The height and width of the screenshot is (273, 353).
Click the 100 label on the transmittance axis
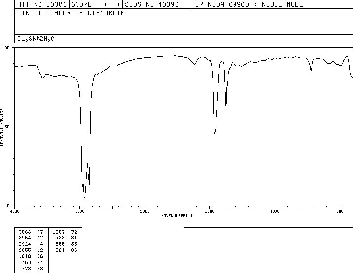click(x=6, y=48)
